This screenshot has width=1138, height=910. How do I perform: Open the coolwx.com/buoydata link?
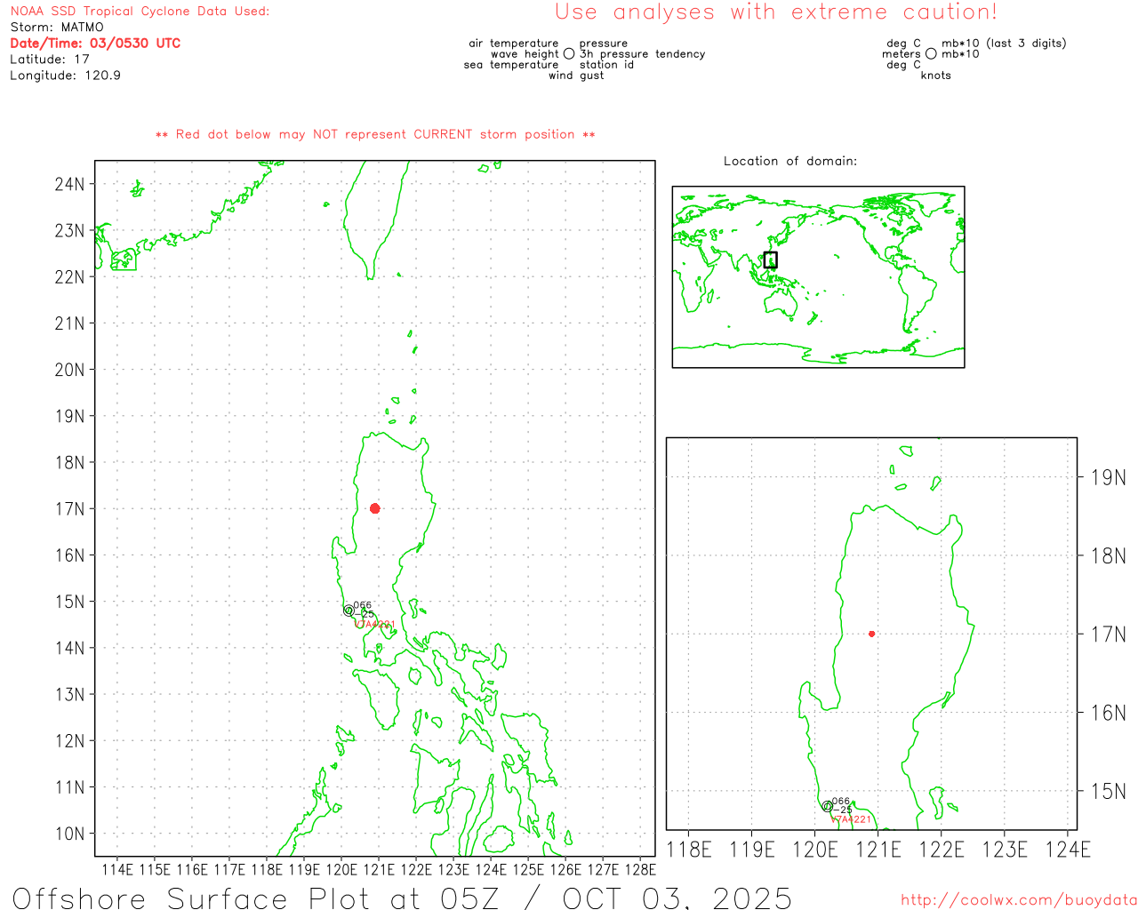tap(1018, 900)
